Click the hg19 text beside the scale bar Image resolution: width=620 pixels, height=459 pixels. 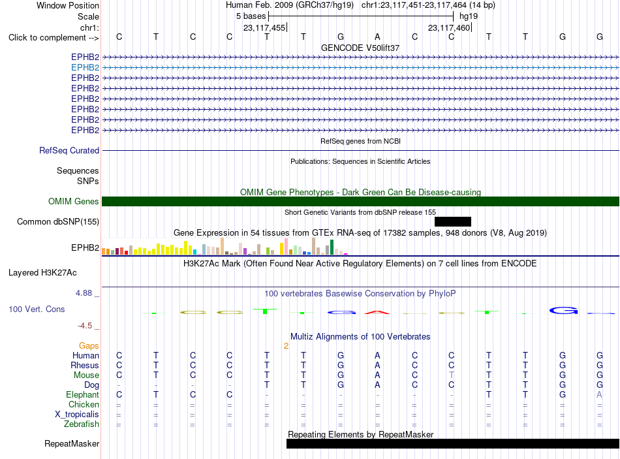point(469,16)
